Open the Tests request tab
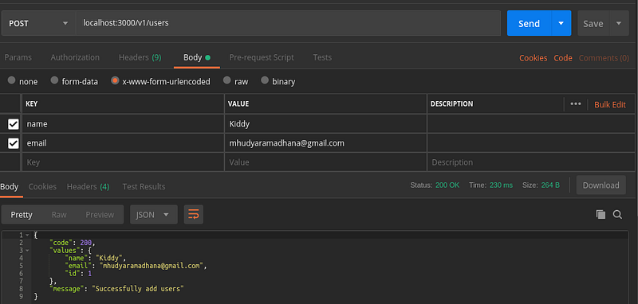Viewport: 638px width, 304px height. point(322,57)
